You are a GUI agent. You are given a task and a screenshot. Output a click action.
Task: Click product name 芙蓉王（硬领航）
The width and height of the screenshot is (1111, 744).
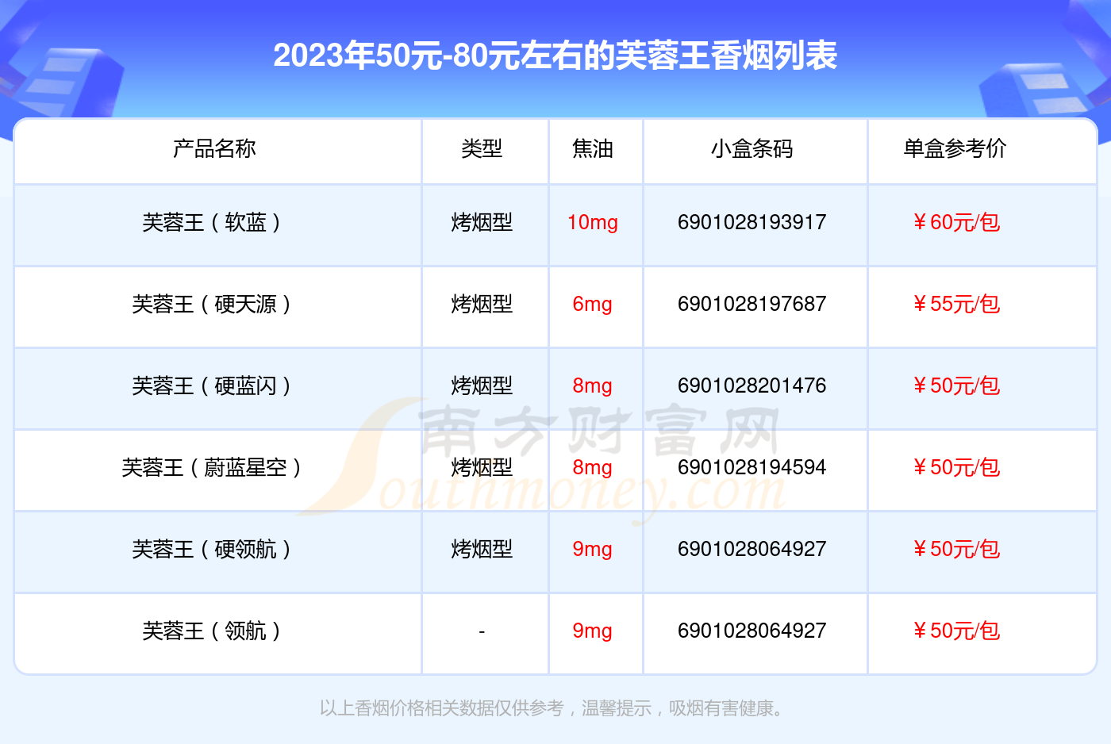tap(212, 549)
